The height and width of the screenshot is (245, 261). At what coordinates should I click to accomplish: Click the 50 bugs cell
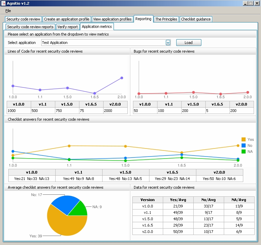click(x=145, y=111)
